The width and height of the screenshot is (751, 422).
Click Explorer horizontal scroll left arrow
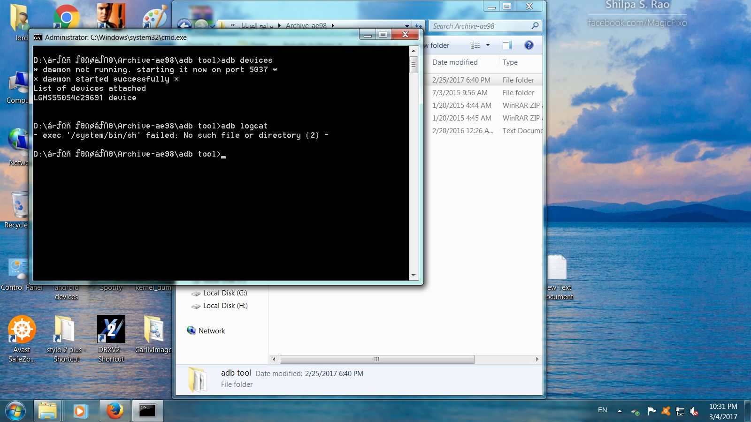tap(274, 359)
